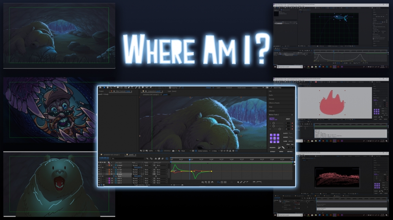Click the third Motion Tools slider handle set to 65
The width and height of the screenshot is (393, 220).
(x=280, y=129)
